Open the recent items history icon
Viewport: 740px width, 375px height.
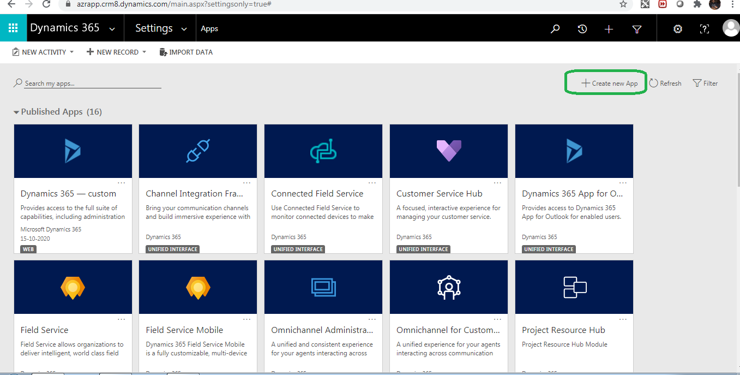pos(582,29)
